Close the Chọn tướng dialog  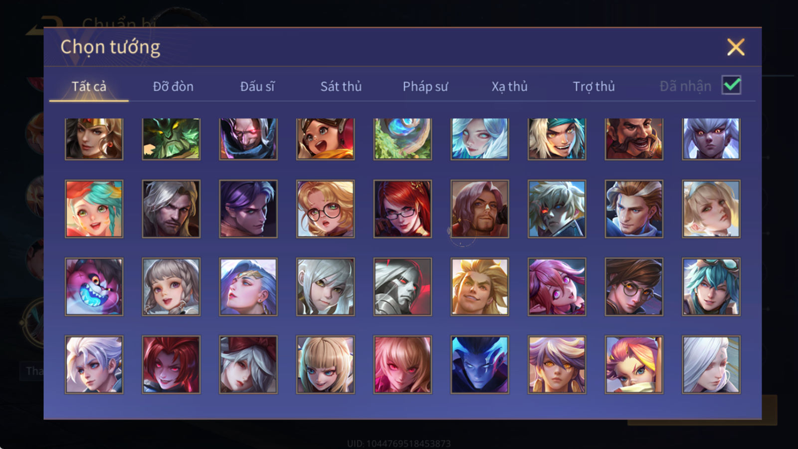coord(736,47)
